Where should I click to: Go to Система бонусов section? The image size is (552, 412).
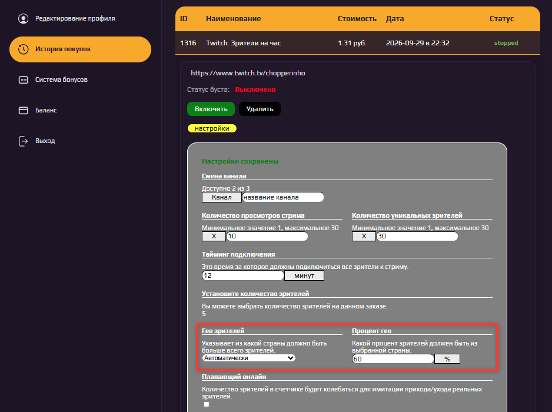pos(61,79)
